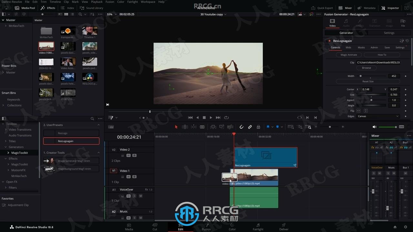Click the Browse button for Clip

367,68
